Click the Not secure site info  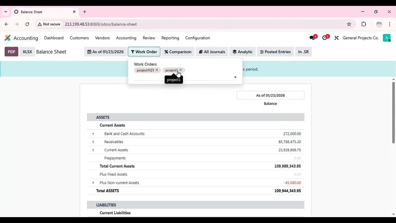tap(49, 24)
